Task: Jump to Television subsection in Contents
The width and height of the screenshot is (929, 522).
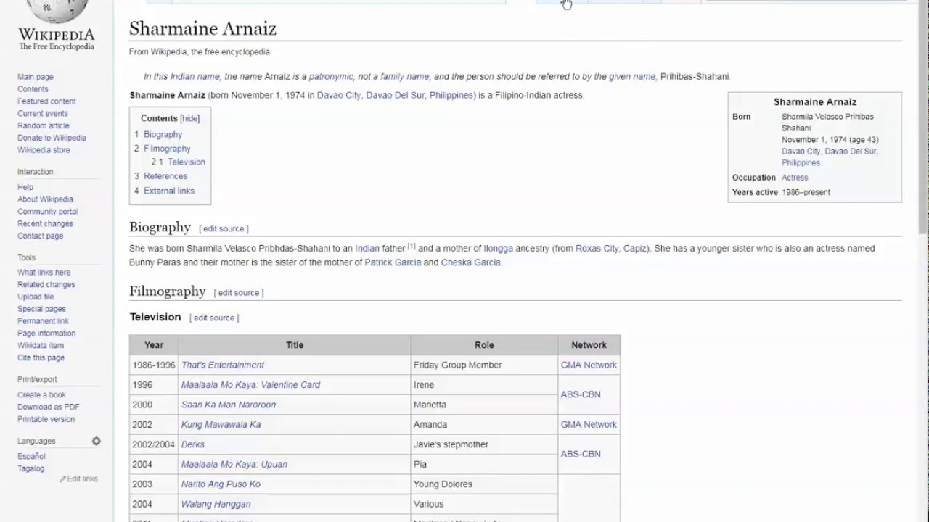Action: 187,162
